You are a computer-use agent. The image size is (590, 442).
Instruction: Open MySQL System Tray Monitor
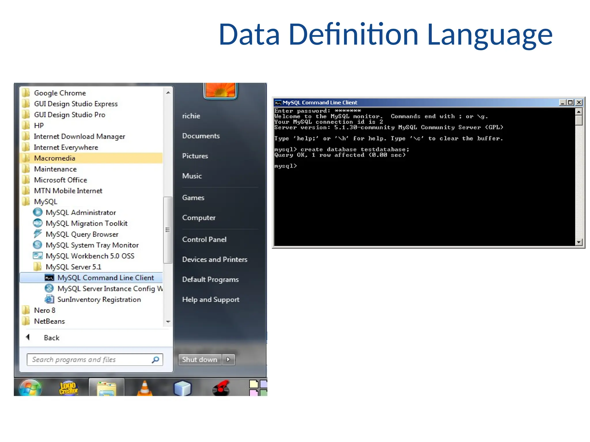pyautogui.click(x=86, y=245)
